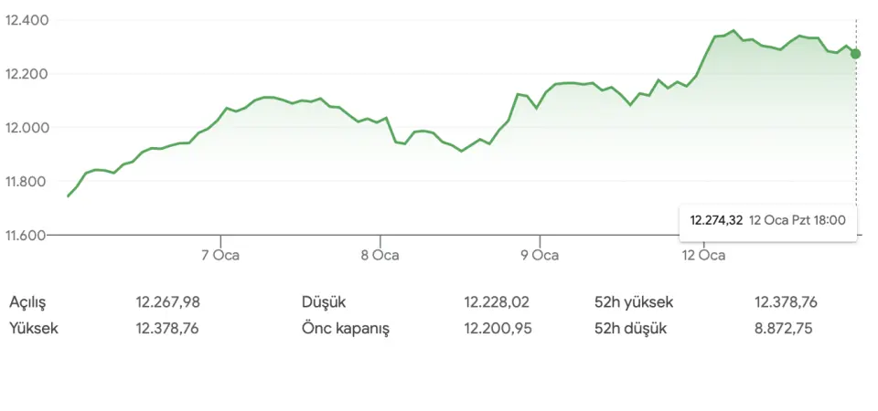Click the Açılış label
878x411 pixels.
(x=27, y=302)
